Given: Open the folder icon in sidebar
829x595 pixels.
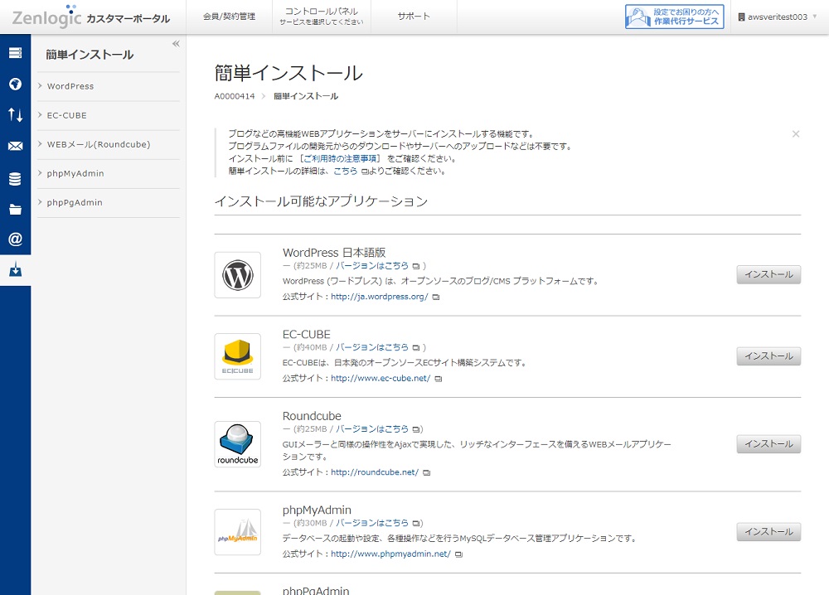Looking at the screenshot, I should click(x=15, y=209).
